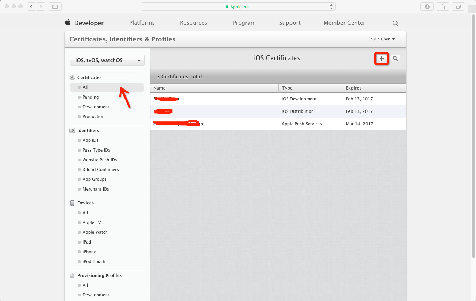Open iCloud Containers
This screenshot has height=301, width=476.
point(100,170)
